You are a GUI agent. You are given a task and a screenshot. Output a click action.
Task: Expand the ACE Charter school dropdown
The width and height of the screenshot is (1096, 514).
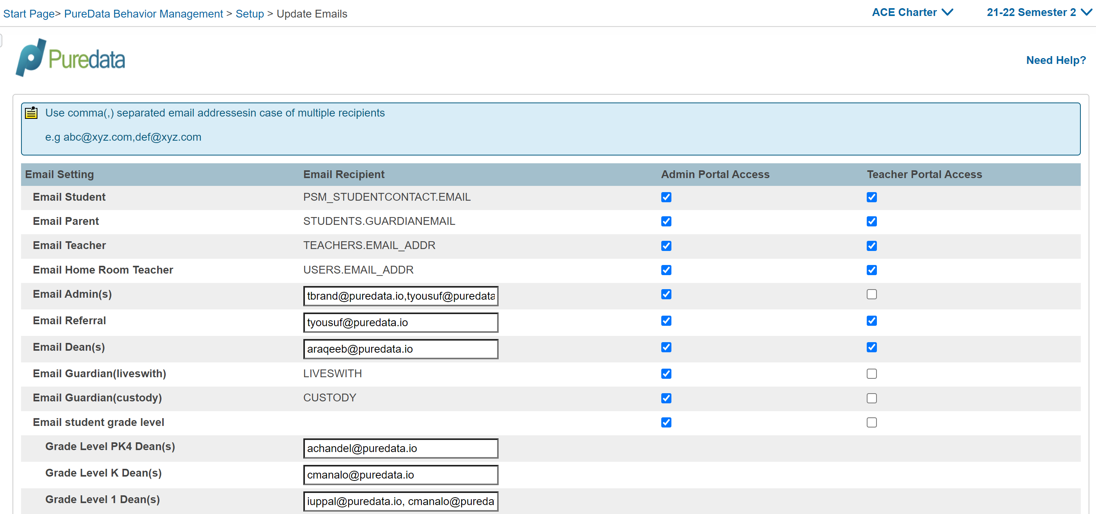[912, 13]
